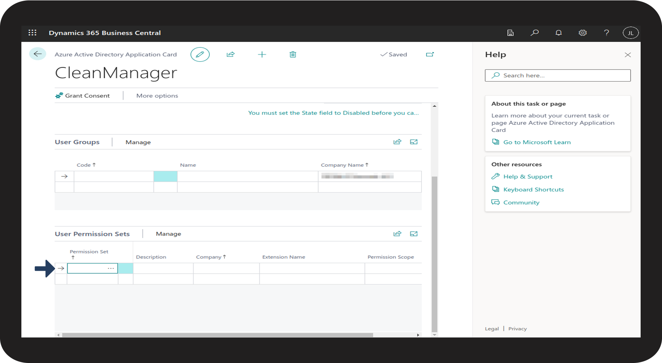Image resolution: width=662 pixels, height=363 pixels.
Task: Click the Description cell in first permission row
Action: pos(163,268)
